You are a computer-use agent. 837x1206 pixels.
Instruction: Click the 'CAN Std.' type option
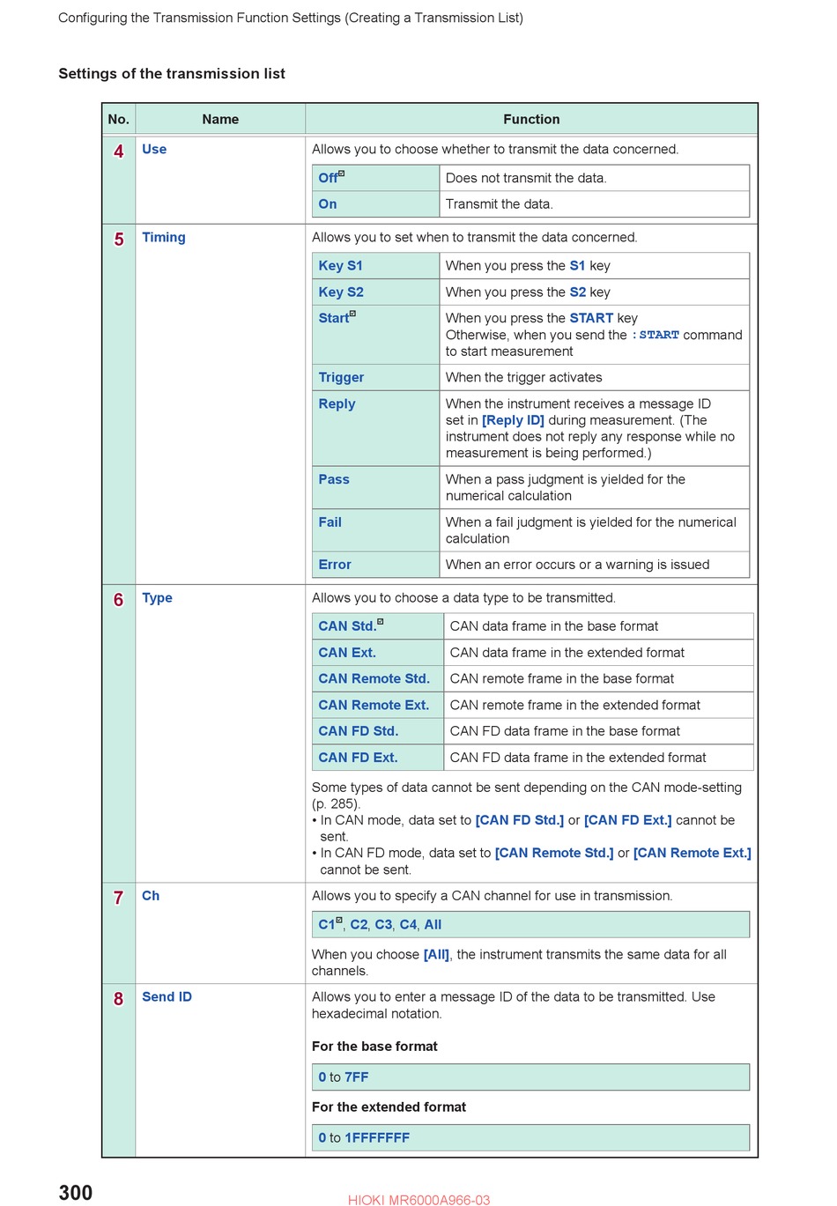347,626
